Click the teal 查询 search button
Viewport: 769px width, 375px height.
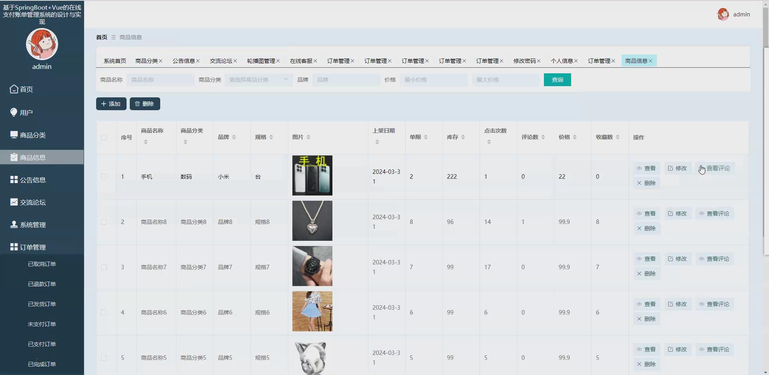coord(558,80)
